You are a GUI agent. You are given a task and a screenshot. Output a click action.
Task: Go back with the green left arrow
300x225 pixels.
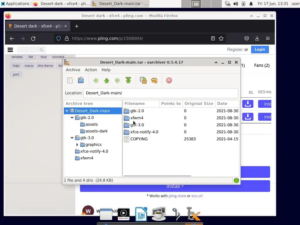tap(96, 80)
